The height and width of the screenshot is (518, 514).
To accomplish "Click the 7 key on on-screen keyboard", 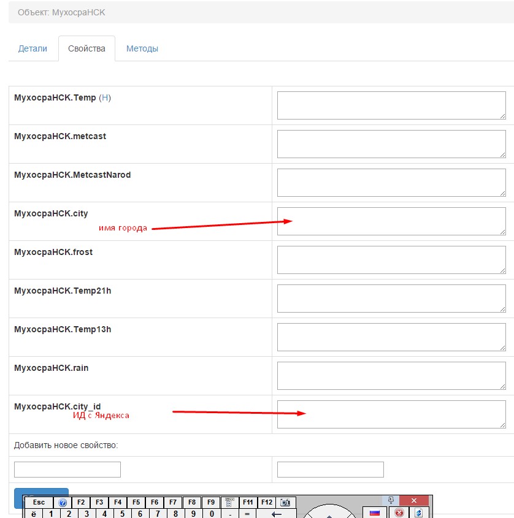I will tap(158, 514).
